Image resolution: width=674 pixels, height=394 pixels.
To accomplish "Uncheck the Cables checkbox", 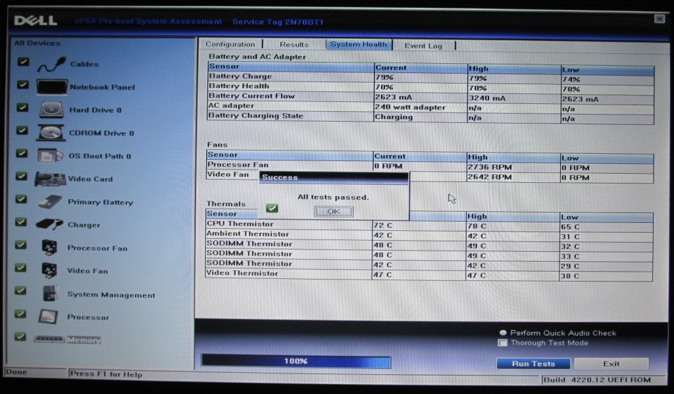I will (x=23, y=62).
